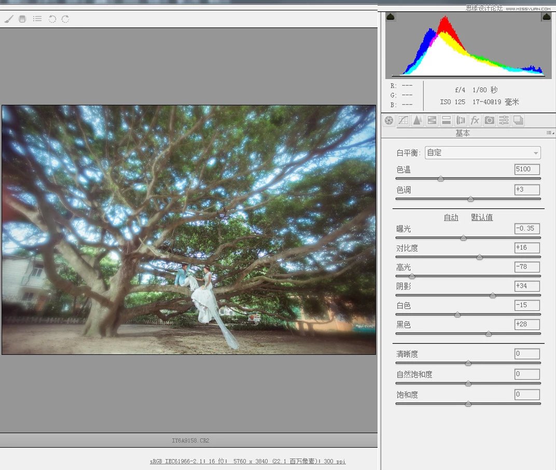
Task: Click the highlights value field -78
Action: click(x=527, y=267)
